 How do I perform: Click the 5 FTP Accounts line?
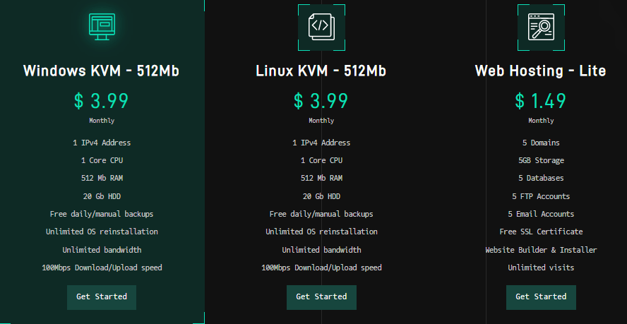click(541, 196)
